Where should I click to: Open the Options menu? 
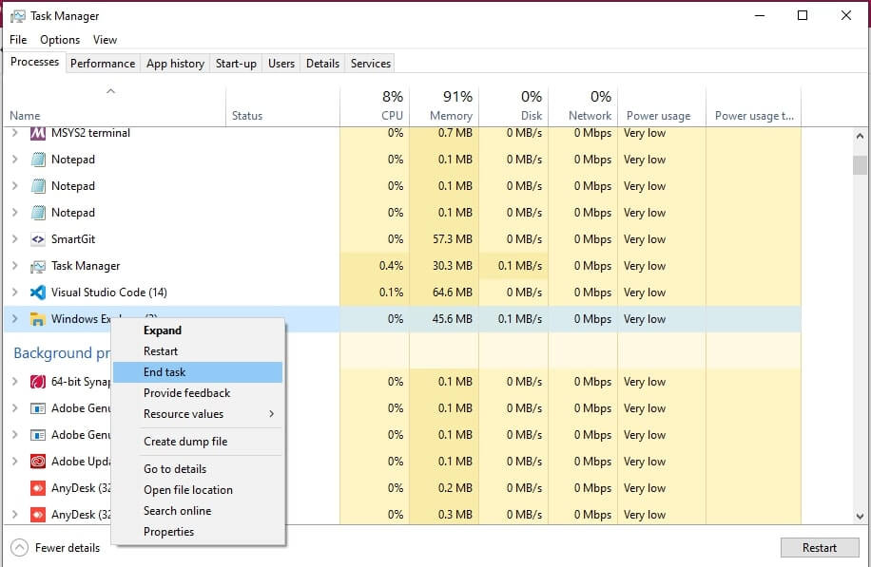tap(60, 40)
